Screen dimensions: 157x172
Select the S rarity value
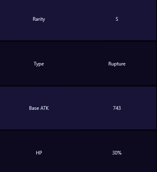click(x=117, y=19)
